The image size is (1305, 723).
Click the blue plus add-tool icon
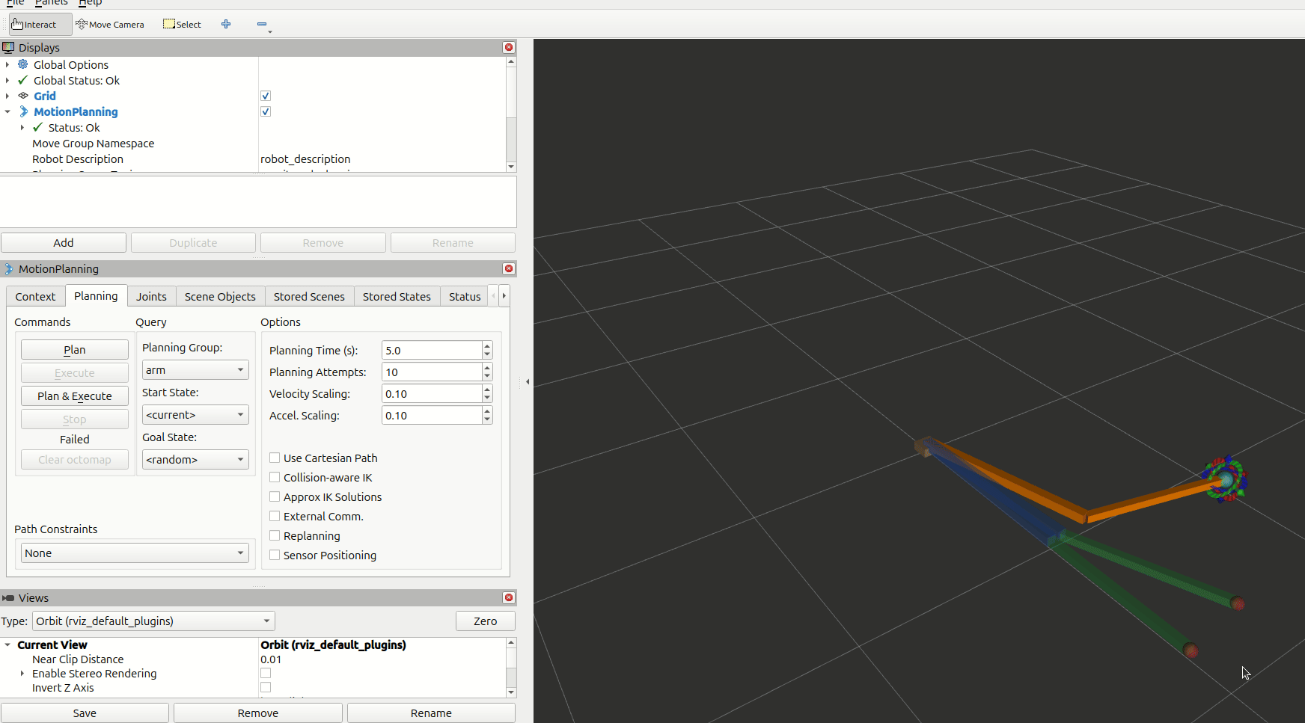(x=226, y=25)
